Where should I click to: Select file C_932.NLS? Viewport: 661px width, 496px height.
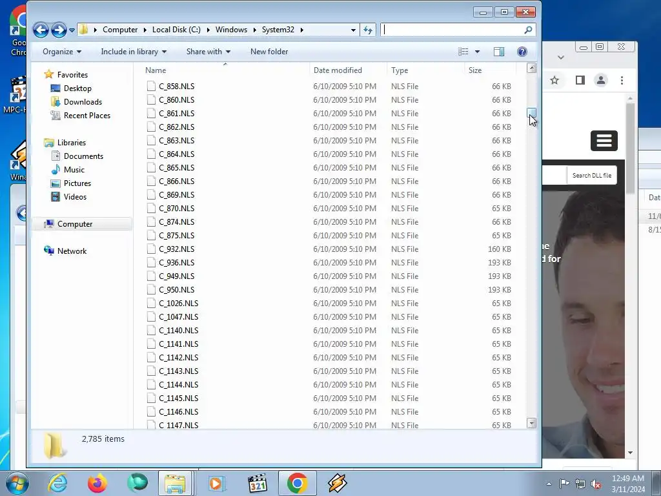pos(177,249)
